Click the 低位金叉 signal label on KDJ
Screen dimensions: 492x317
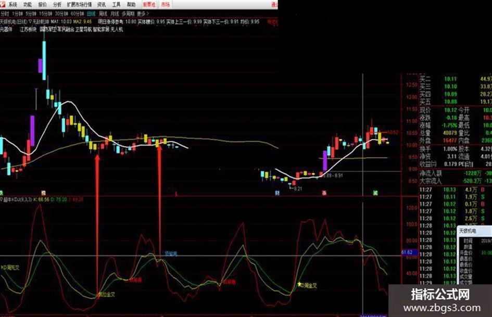(107, 295)
